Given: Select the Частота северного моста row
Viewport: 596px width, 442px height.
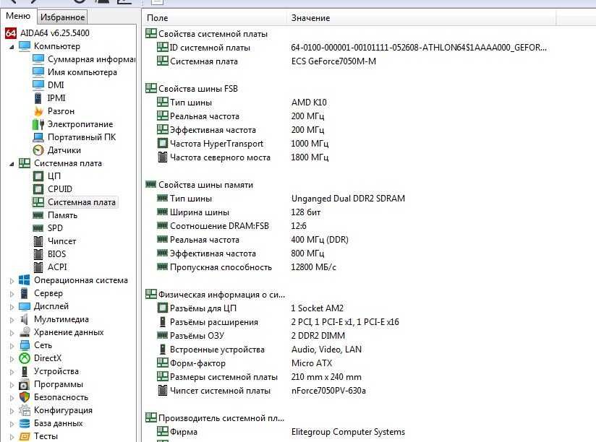Looking at the screenshot, I should [x=243, y=157].
